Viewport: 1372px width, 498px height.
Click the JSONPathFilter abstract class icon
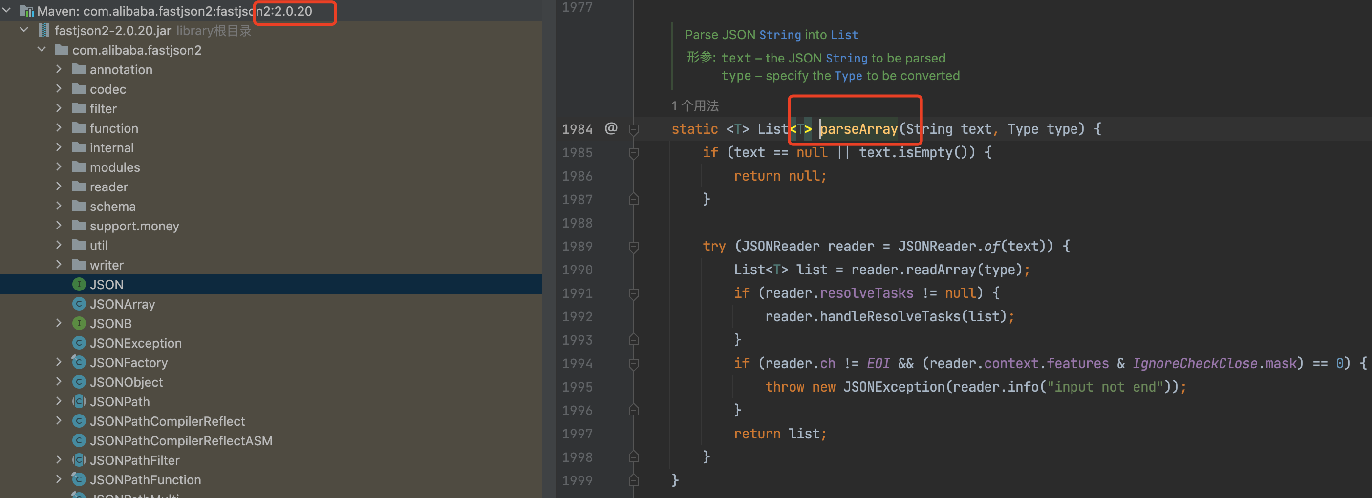pyautogui.click(x=79, y=460)
